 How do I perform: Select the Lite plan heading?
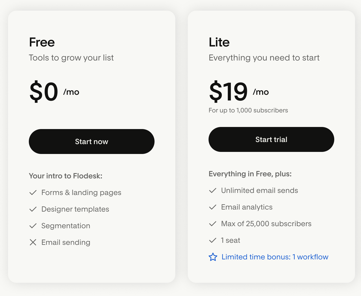pyautogui.click(x=219, y=42)
